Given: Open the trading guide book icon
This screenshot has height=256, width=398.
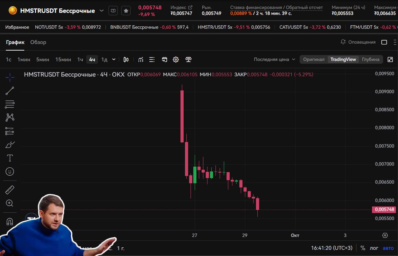Looking at the screenshot, I should (x=113, y=11).
